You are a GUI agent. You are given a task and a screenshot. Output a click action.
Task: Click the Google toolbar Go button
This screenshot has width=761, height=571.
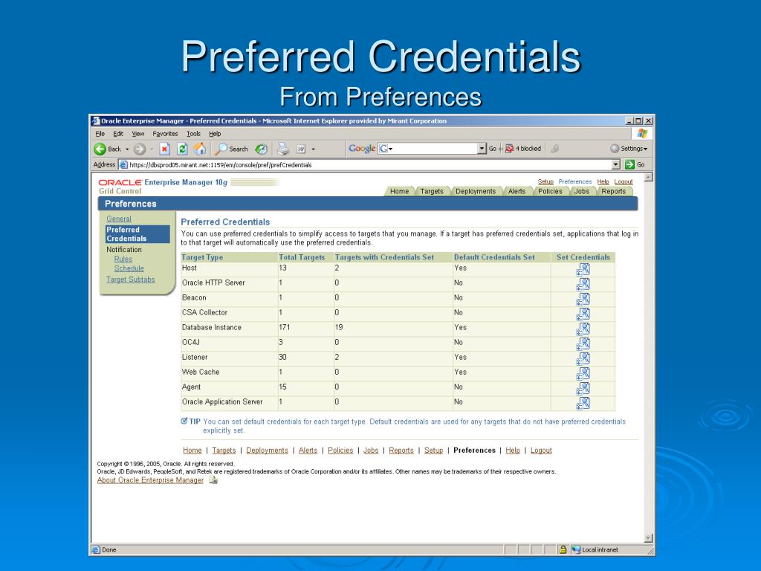pos(492,149)
